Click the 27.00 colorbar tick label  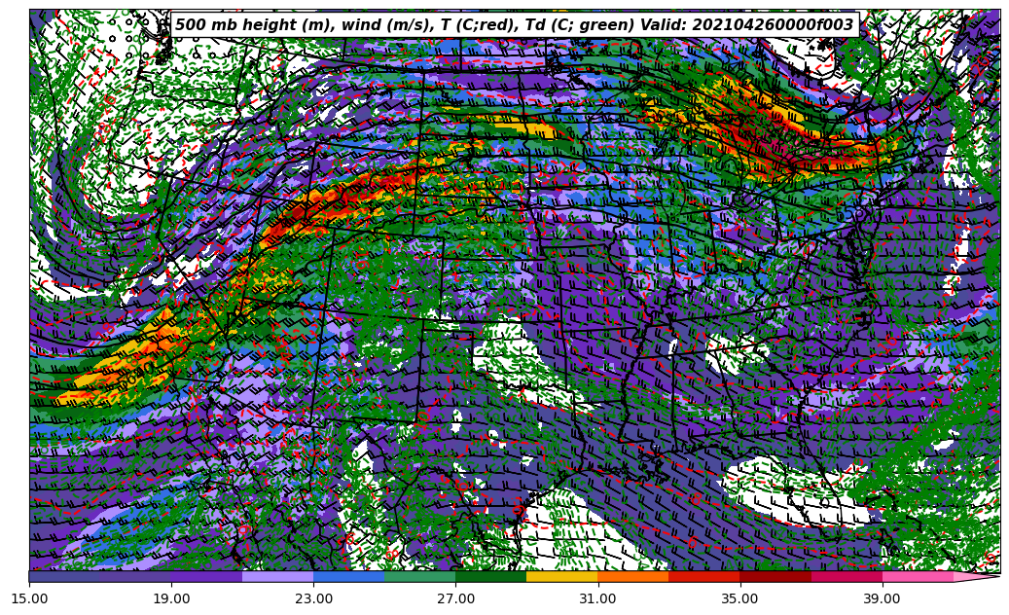(x=455, y=599)
